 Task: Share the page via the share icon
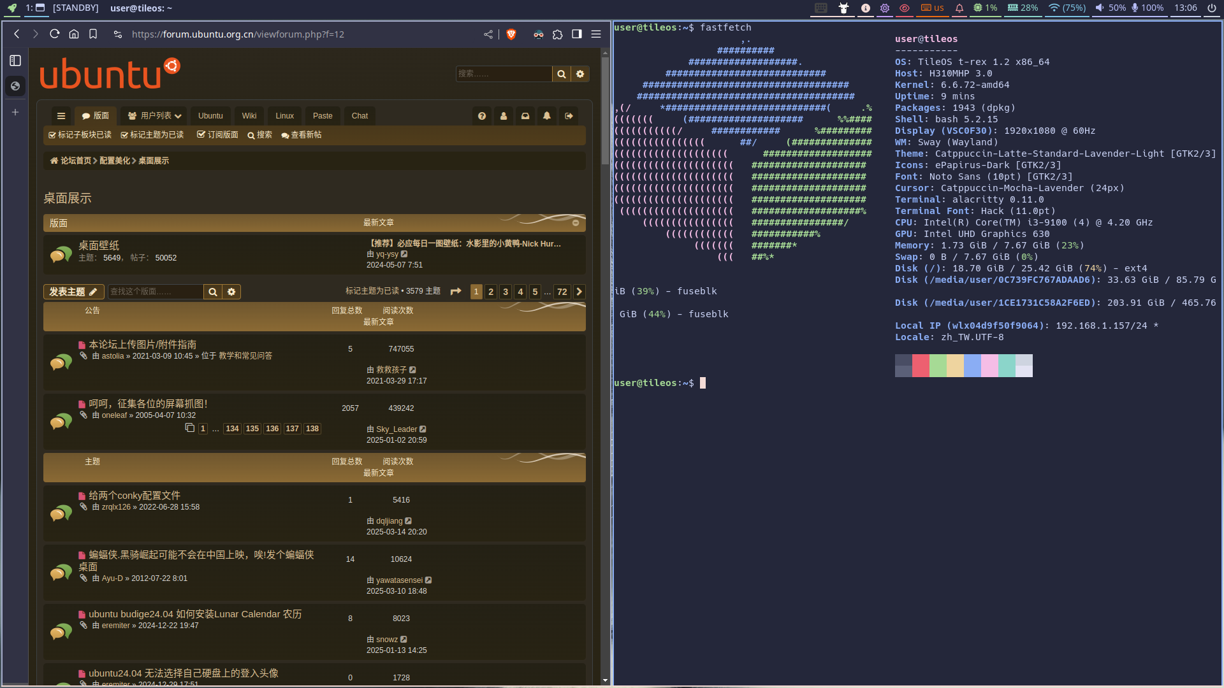point(488,34)
